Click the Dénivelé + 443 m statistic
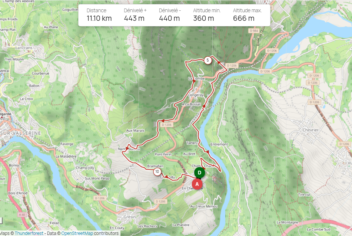 (x=135, y=15)
